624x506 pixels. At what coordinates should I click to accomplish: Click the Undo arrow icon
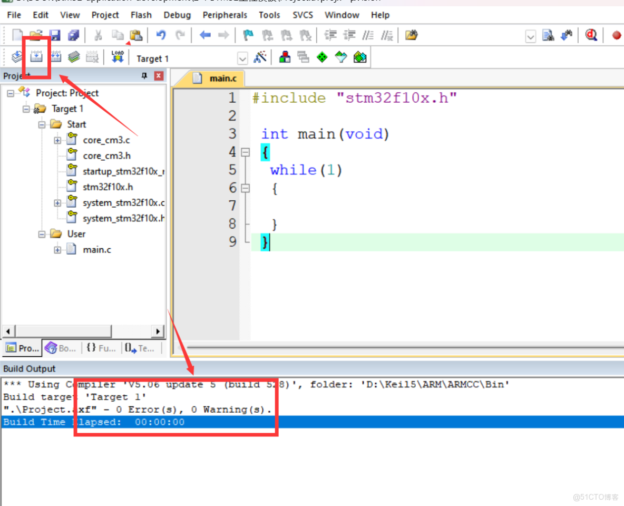coord(161,35)
